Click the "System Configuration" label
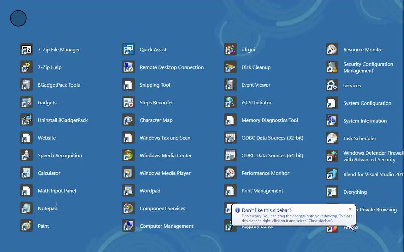The height and width of the screenshot is (252, 404). 367,103
